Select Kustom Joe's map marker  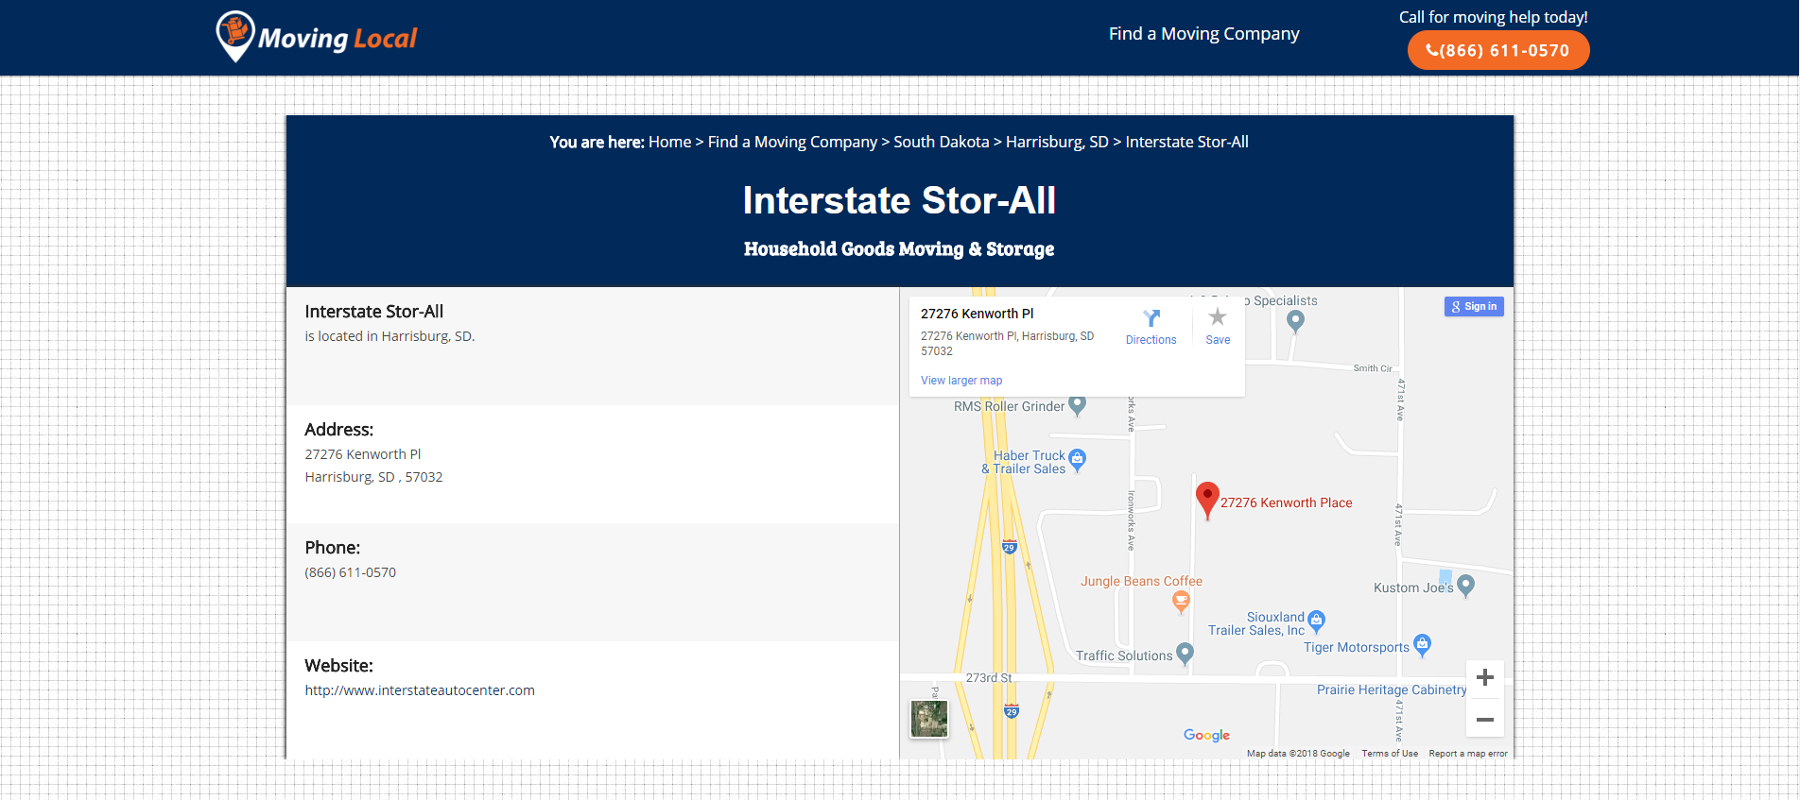tap(1465, 587)
